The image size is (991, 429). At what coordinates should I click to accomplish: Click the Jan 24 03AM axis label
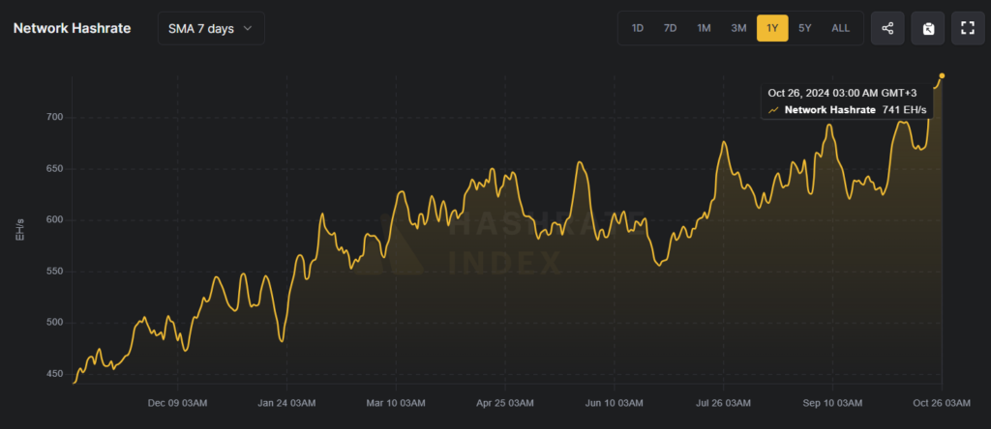[x=287, y=403]
